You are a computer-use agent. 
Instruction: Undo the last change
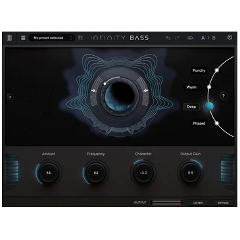[x=168, y=38]
